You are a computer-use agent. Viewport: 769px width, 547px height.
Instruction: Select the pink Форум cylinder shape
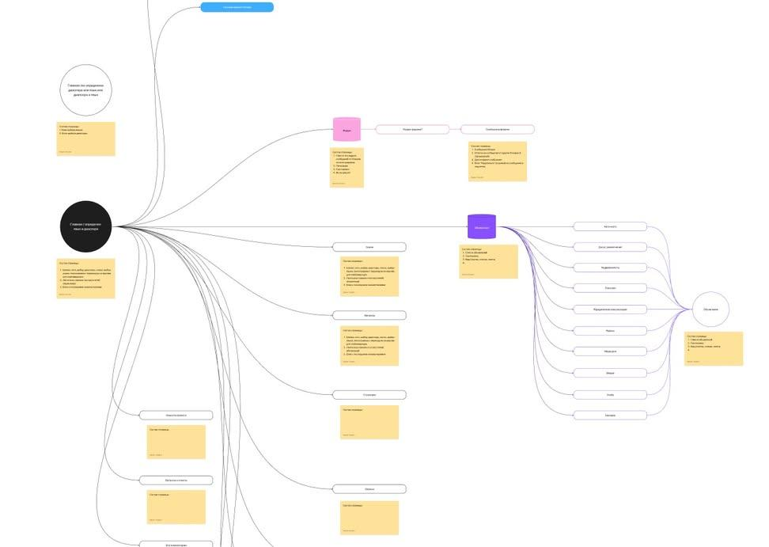pos(347,130)
